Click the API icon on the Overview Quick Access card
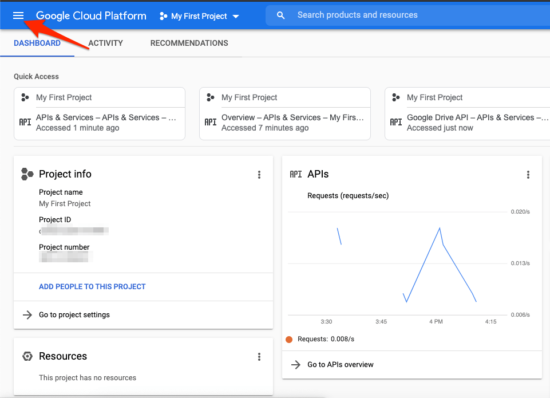The width and height of the screenshot is (550, 398). 210,122
